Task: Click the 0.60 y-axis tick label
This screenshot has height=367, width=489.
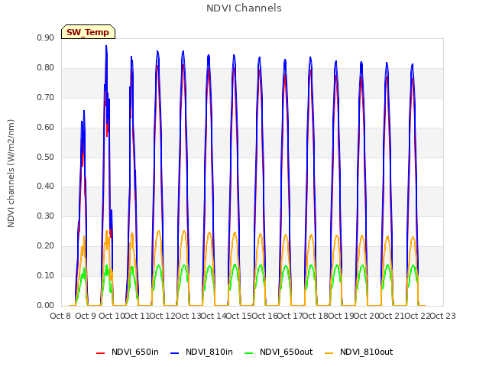Action: pyautogui.click(x=46, y=127)
